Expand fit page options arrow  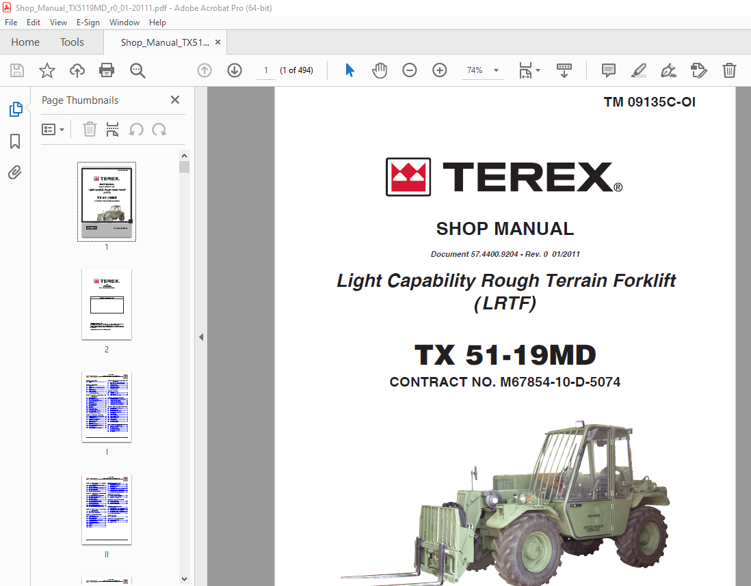[538, 70]
